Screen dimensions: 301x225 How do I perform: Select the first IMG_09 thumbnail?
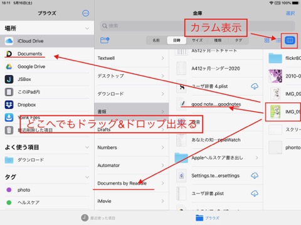[x=275, y=94]
